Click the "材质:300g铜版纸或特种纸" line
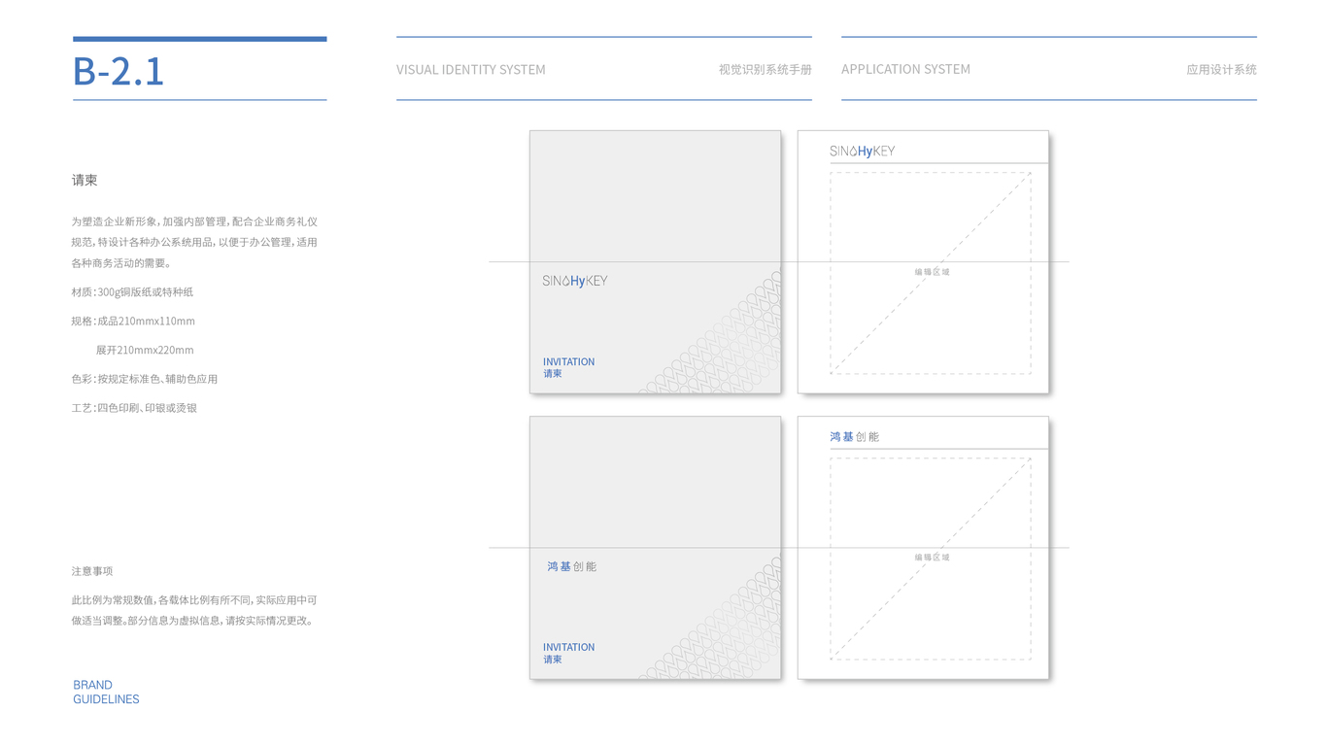The height and width of the screenshot is (746, 1327). 132,291
